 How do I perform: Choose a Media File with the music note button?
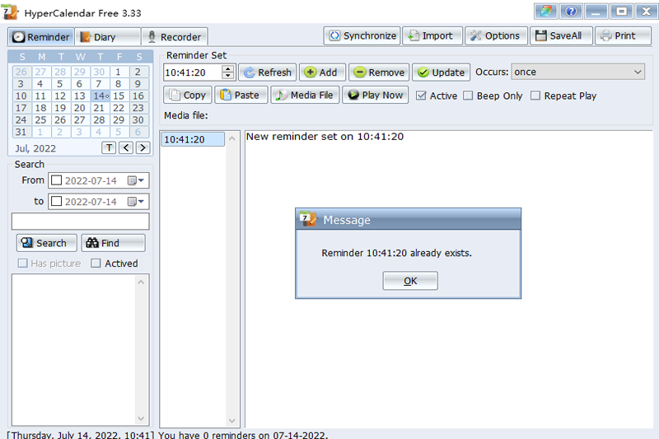(x=305, y=95)
